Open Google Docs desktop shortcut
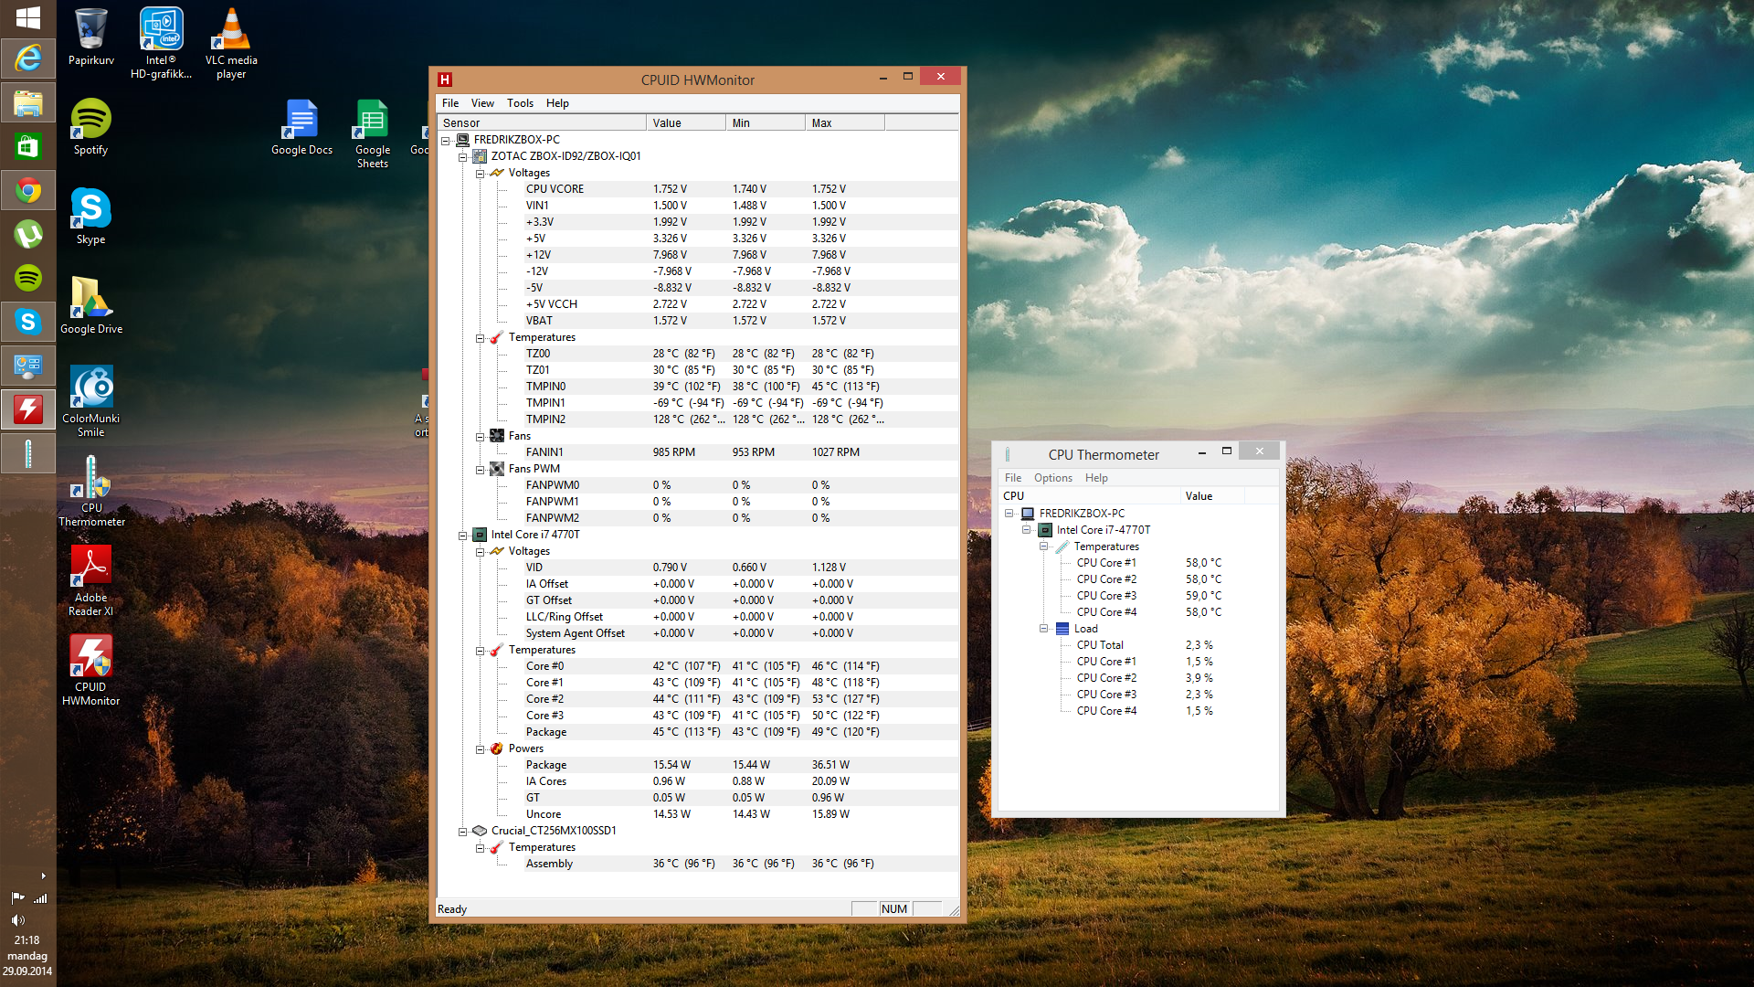1754x987 pixels. pyautogui.click(x=301, y=126)
